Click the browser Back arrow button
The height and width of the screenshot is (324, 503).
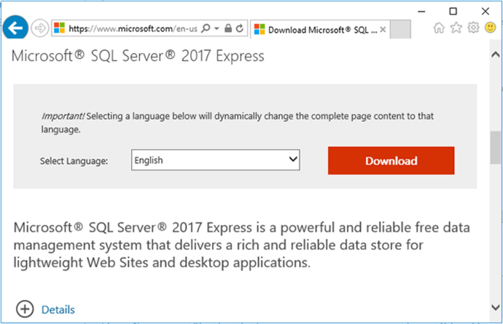click(15, 28)
